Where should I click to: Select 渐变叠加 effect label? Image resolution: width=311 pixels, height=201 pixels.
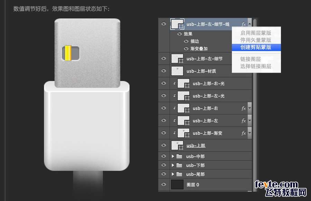click(x=199, y=49)
